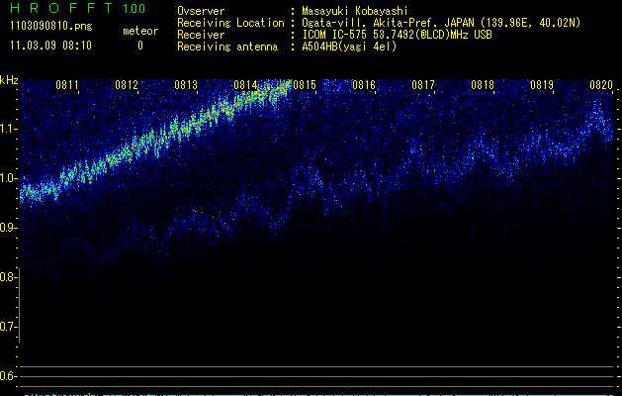Click the 0811 time marker
The height and width of the screenshot is (396, 622).
67,84
